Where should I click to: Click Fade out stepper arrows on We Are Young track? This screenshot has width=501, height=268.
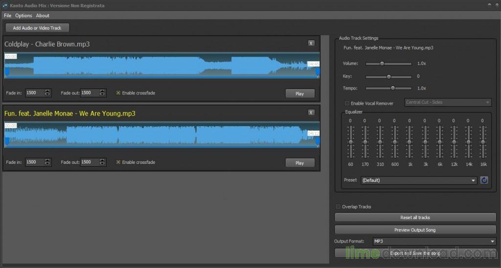click(x=102, y=162)
